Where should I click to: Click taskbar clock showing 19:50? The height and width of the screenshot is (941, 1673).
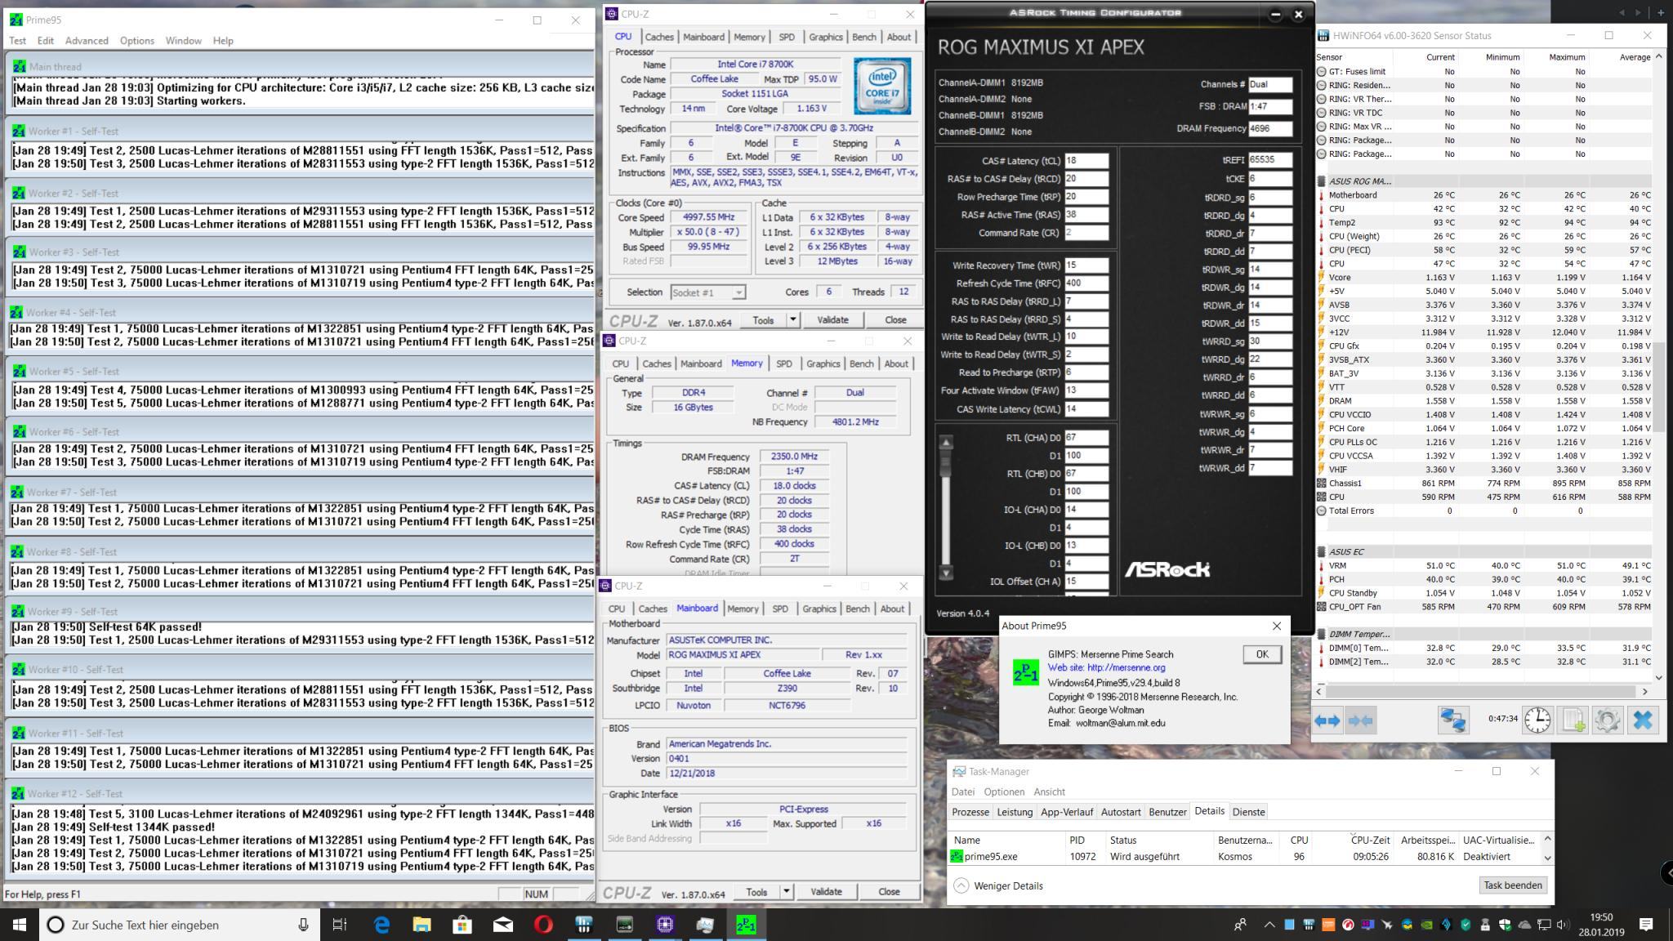click(1601, 925)
